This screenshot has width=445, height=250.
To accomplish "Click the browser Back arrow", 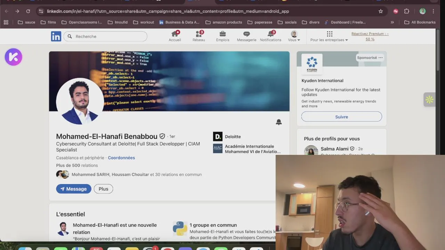I will click(7, 11).
